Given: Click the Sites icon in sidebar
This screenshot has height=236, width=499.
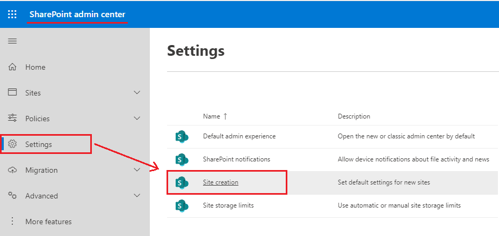Looking at the screenshot, I should (x=12, y=93).
